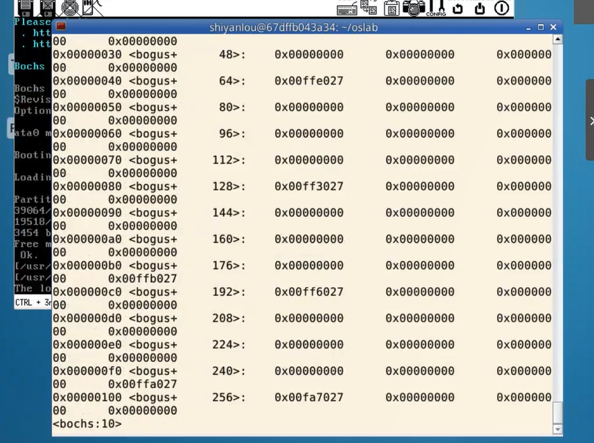Expand the side panel arrow at right edge

click(x=591, y=121)
